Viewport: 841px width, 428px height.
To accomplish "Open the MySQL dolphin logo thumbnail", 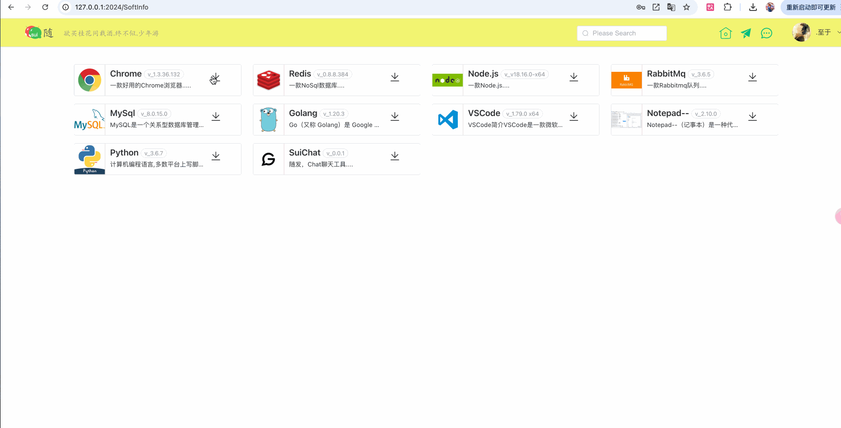I will click(89, 119).
